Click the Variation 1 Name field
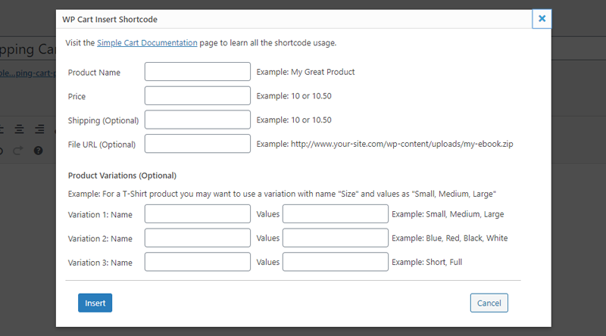 tap(198, 214)
